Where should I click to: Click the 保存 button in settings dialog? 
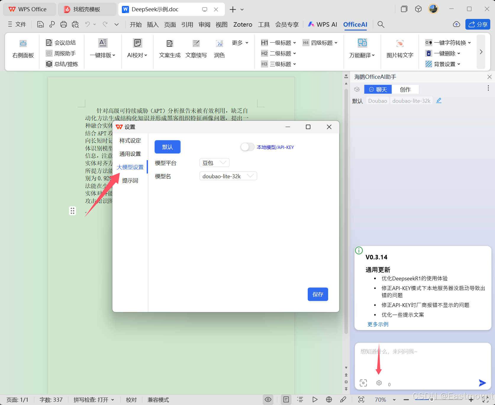(x=318, y=294)
